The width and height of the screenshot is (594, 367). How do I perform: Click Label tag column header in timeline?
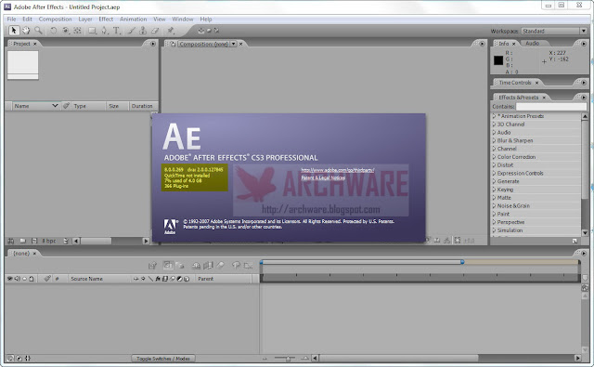pyautogui.click(x=47, y=279)
